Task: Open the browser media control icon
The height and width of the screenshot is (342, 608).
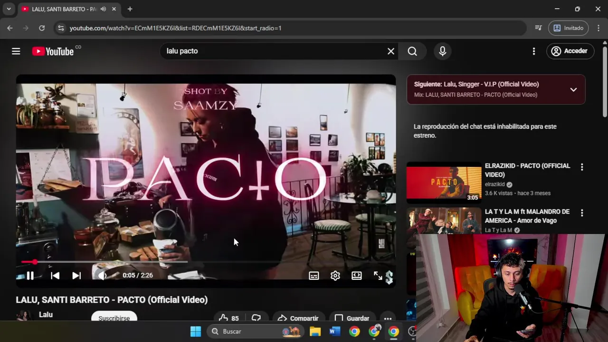Action: (x=538, y=28)
